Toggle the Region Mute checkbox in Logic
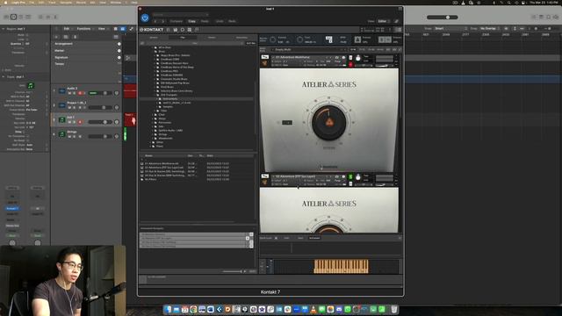562x316 pixels. [x=27, y=35]
